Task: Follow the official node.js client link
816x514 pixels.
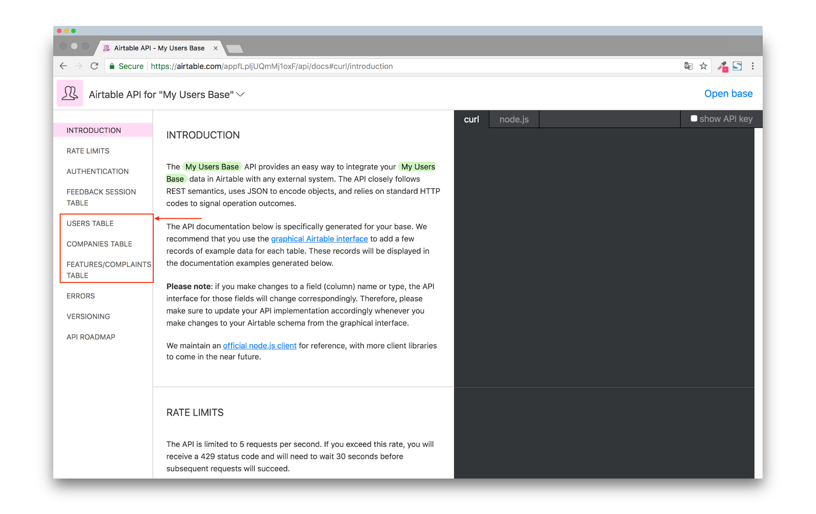Action: [x=259, y=346]
